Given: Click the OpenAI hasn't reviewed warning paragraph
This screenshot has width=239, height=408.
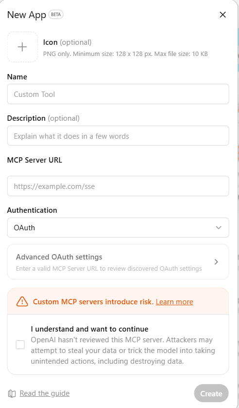Looking at the screenshot, I should click(123, 351).
